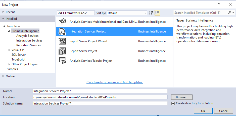The width and height of the screenshot is (236, 116).
Task: Click the Integration Services Project icon
Action: click(x=62, y=31)
